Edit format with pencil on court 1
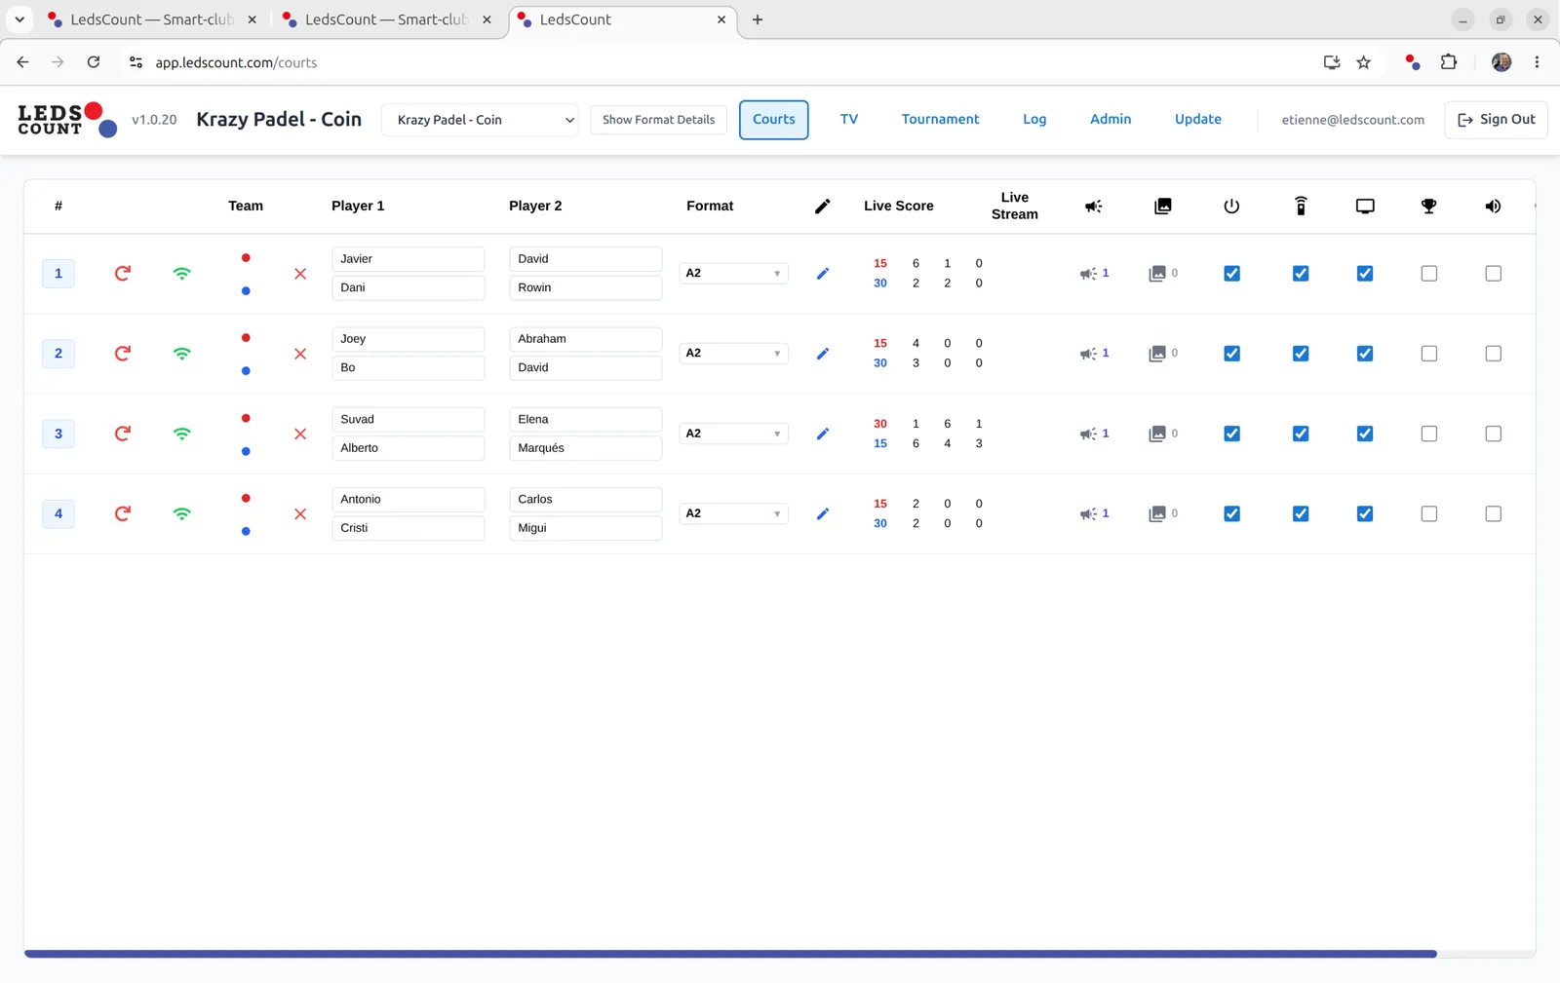This screenshot has width=1560, height=983. click(823, 274)
